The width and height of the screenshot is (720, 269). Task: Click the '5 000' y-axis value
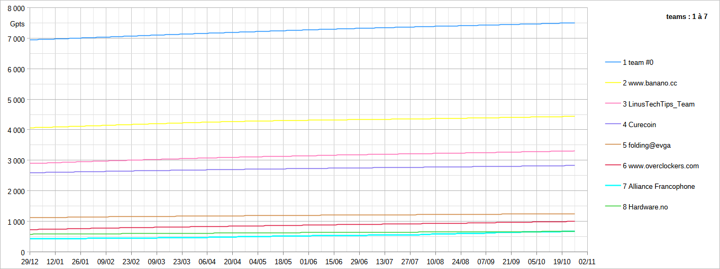tap(16, 100)
